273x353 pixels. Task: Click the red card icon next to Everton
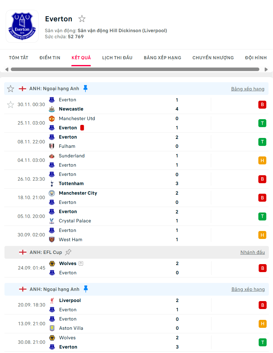(83, 127)
